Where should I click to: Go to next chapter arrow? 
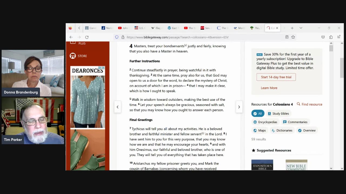point(239,107)
